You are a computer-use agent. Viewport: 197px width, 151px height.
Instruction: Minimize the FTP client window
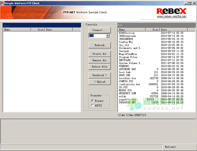tap(185, 3)
